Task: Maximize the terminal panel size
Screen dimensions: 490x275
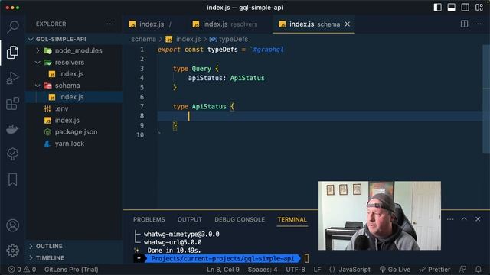Action: (x=464, y=219)
